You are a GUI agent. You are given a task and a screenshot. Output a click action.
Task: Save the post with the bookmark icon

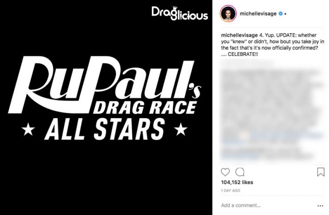321,172
